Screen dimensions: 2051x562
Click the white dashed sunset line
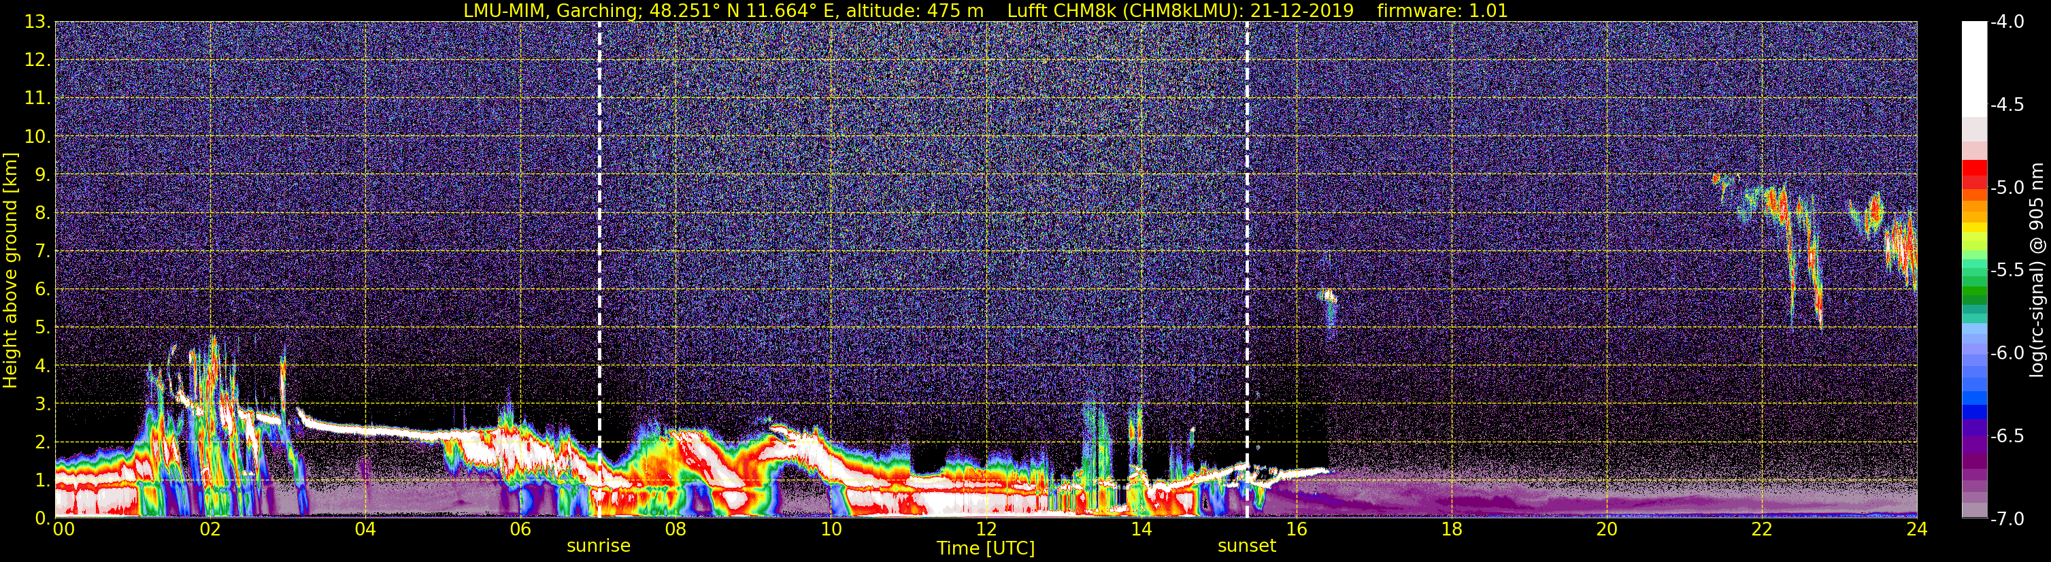click(x=1247, y=239)
